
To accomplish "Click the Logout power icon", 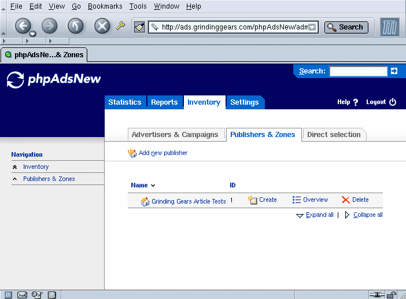I will (x=393, y=102).
